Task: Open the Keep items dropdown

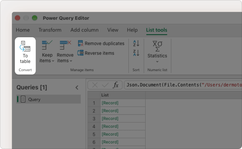Action: pyautogui.click(x=47, y=51)
